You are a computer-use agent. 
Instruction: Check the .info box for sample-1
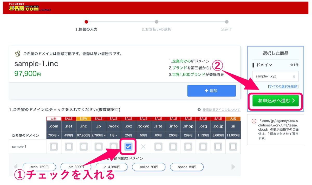[x=173, y=147]
